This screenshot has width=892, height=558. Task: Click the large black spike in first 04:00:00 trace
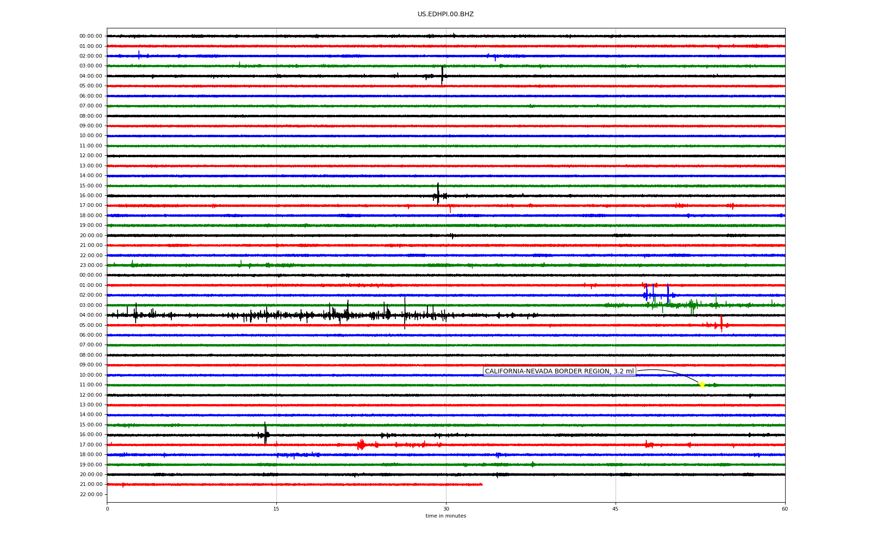click(442, 75)
